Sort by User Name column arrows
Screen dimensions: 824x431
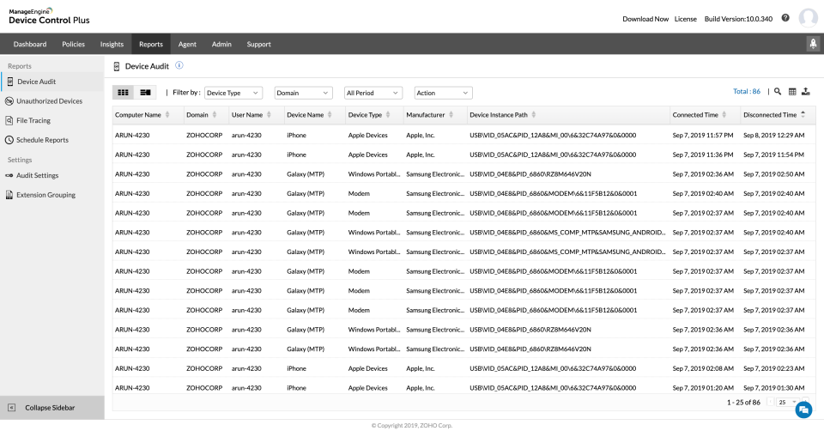pos(269,114)
